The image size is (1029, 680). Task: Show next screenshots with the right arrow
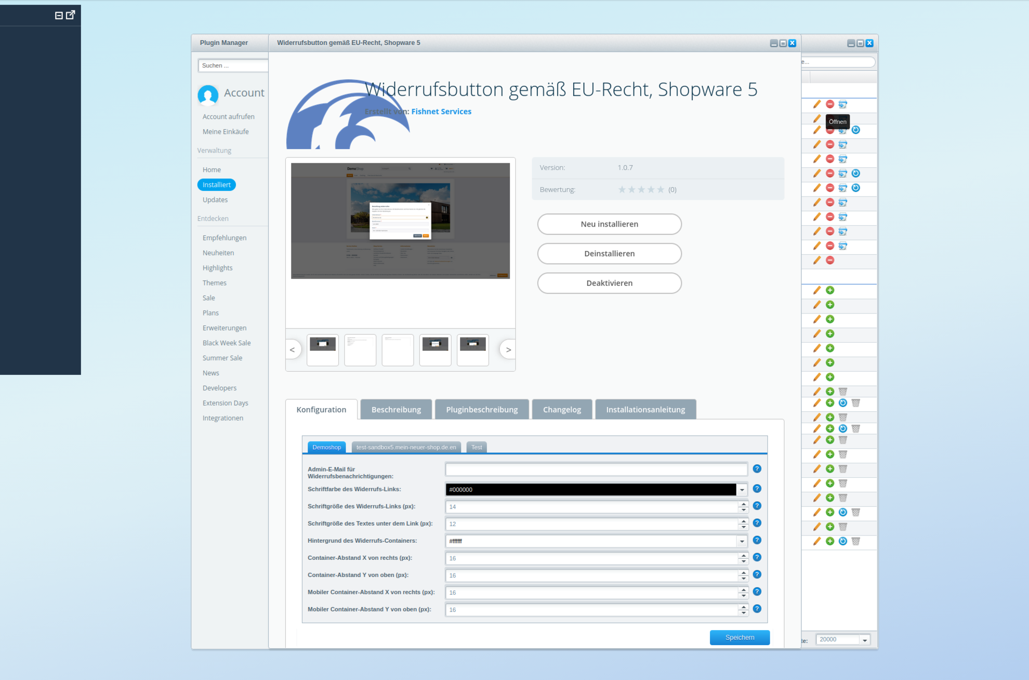click(508, 350)
